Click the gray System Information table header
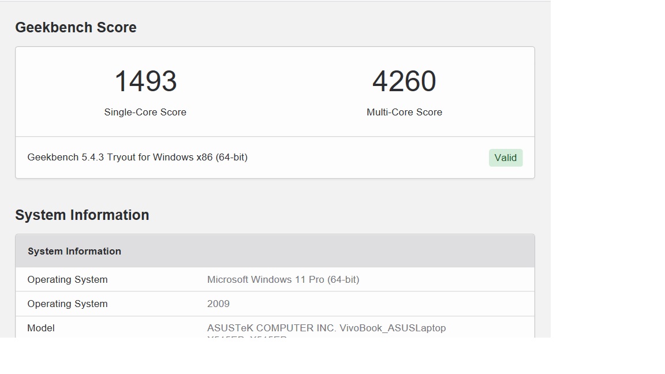This screenshot has width=665, height=374. click(74, 251)
